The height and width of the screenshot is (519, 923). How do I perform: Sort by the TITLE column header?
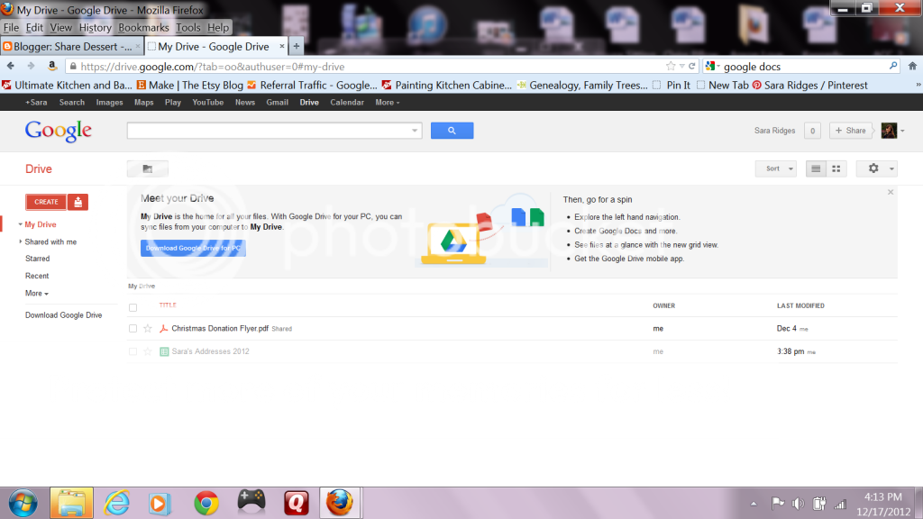coord(168,305)
